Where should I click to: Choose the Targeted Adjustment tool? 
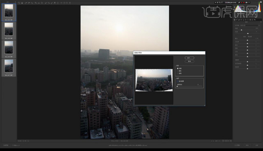coord(32,3)
